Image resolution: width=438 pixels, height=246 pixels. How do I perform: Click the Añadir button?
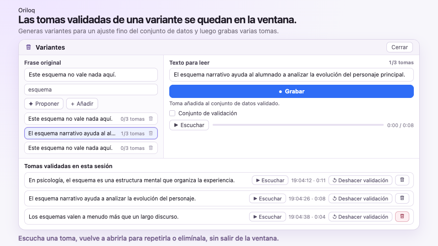(82, 104)
